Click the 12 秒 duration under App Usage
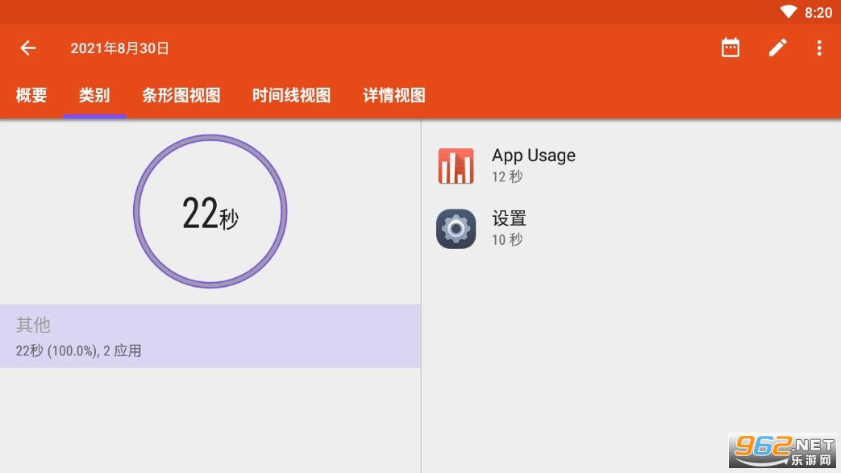 [507, 176]
